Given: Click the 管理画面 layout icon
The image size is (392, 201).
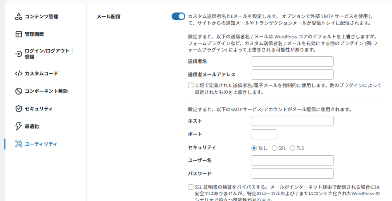Looking at the screenshot, I should click(18, 34).
